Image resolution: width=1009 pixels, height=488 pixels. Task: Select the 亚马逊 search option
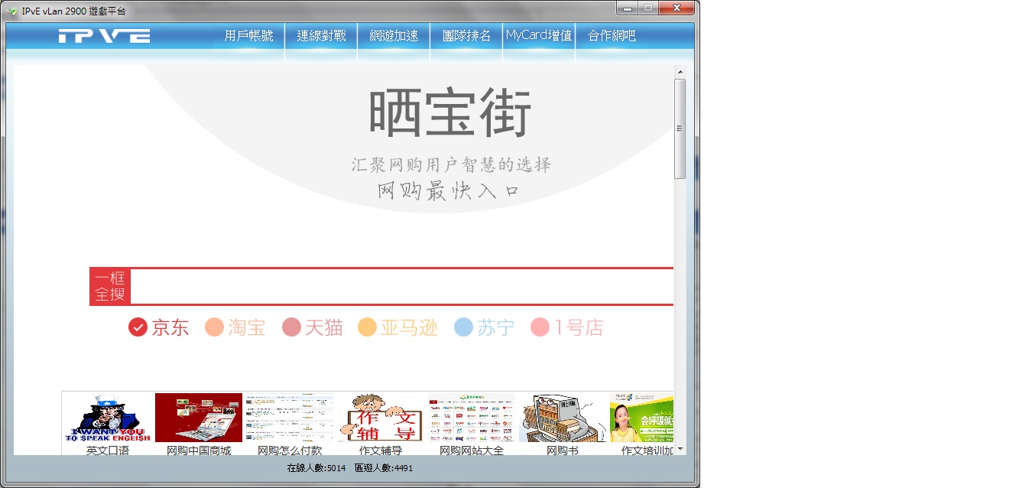[397, 327]
